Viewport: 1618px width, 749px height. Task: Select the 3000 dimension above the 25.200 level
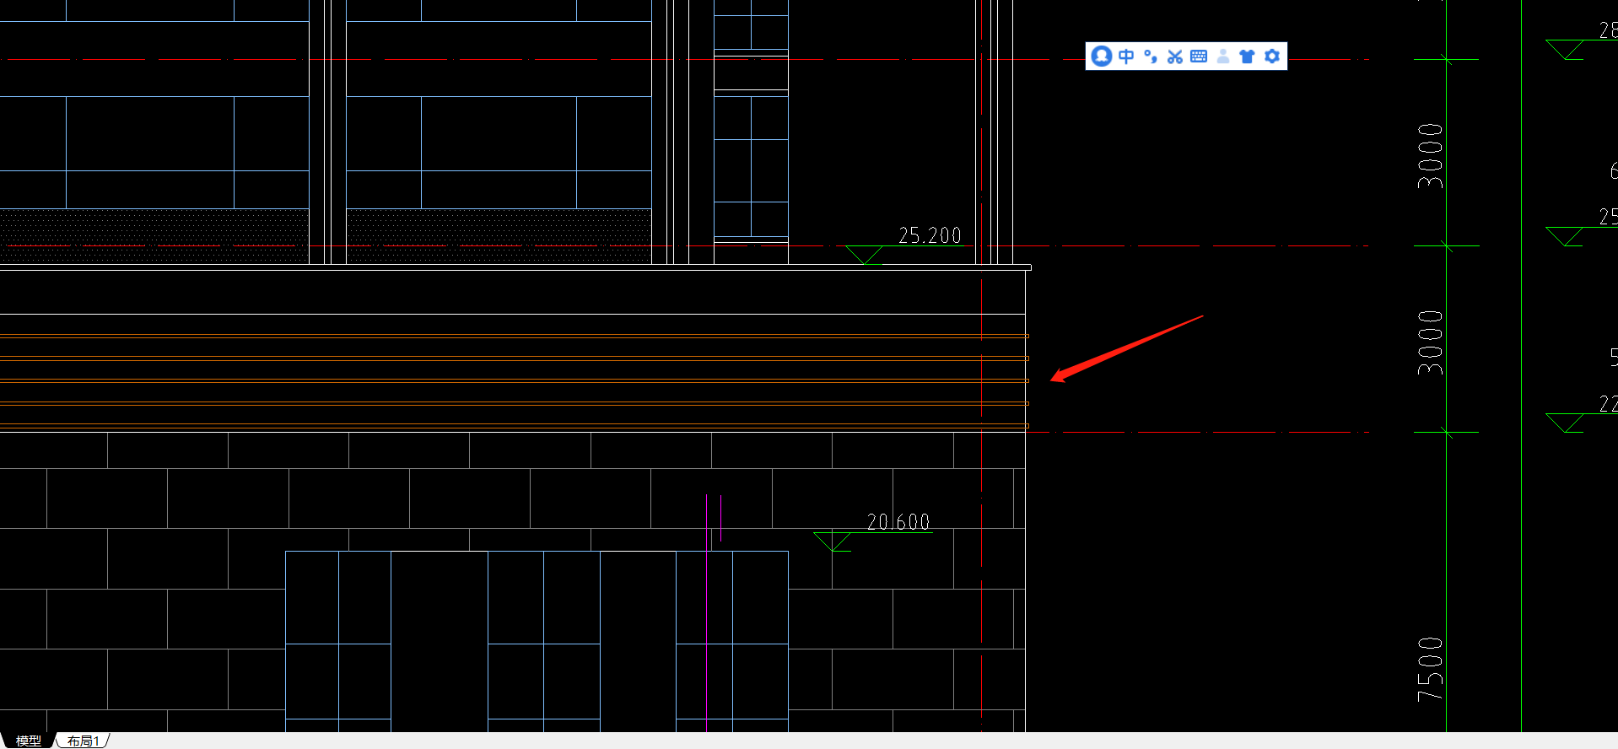(x=1430, y=156)
